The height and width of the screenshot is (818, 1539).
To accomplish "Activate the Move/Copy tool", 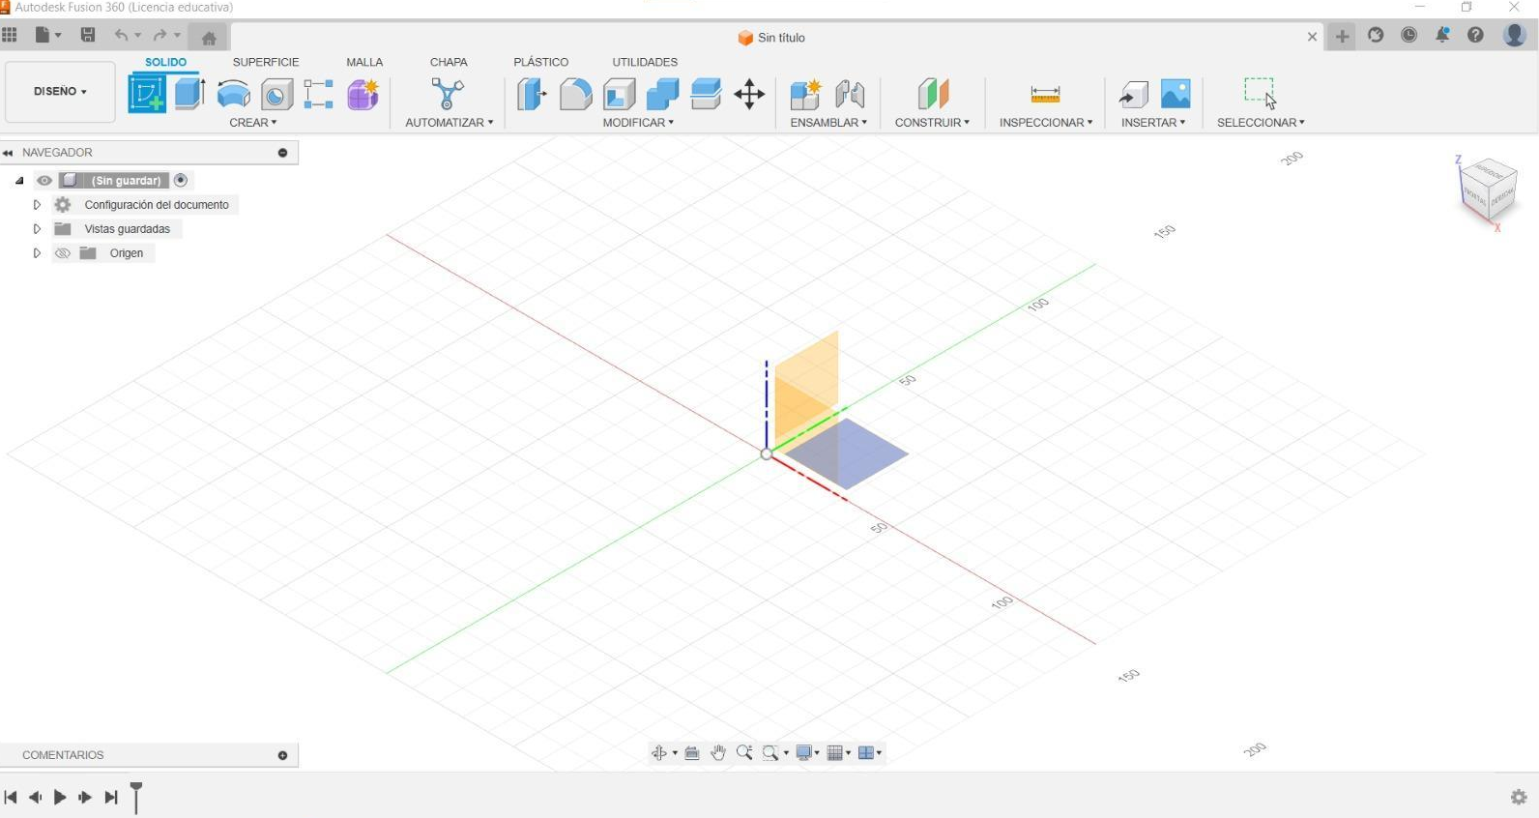I will (749, 95).
